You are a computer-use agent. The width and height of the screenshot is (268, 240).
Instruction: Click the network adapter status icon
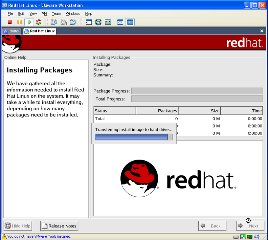coord(250,237)
